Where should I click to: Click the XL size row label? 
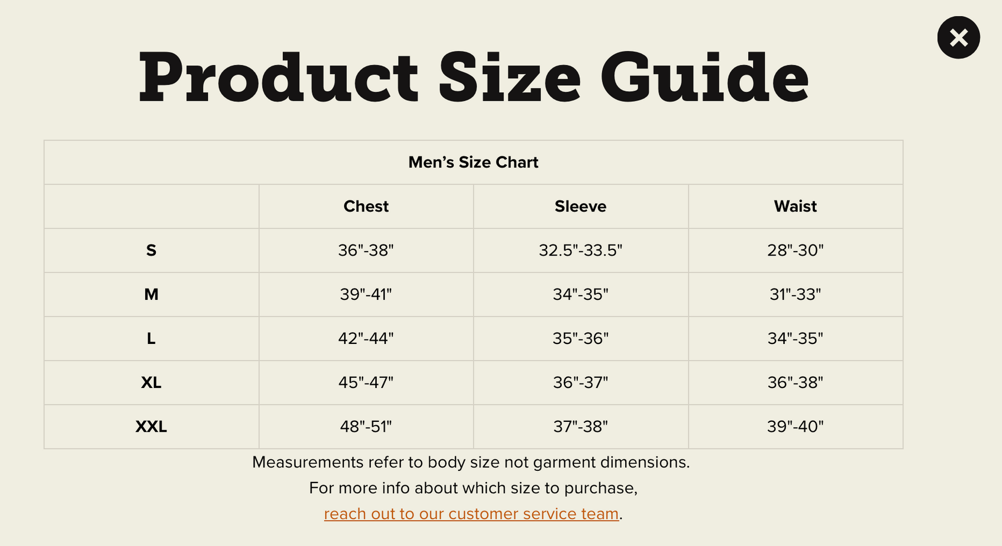coord(151,382)
